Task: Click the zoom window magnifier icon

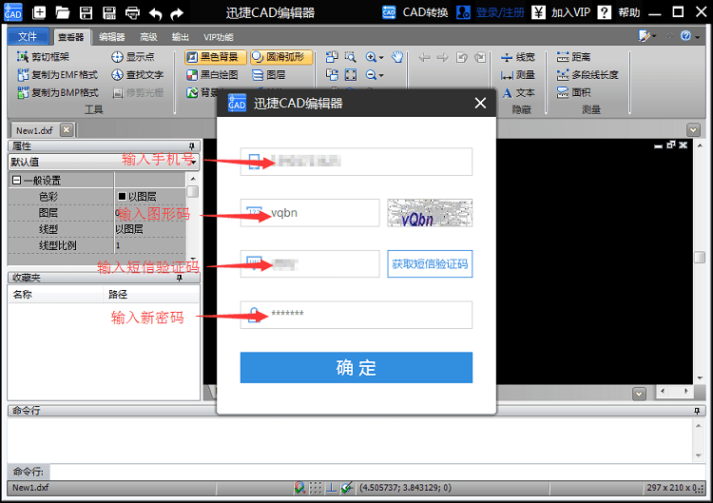Action: [x=350, y=57]
